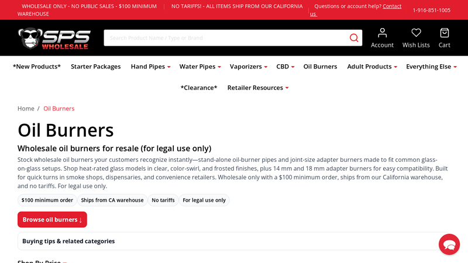Expand the Hand Pipes dropdown menu
This screenshot has height=263, width=468.
point(150,67)
